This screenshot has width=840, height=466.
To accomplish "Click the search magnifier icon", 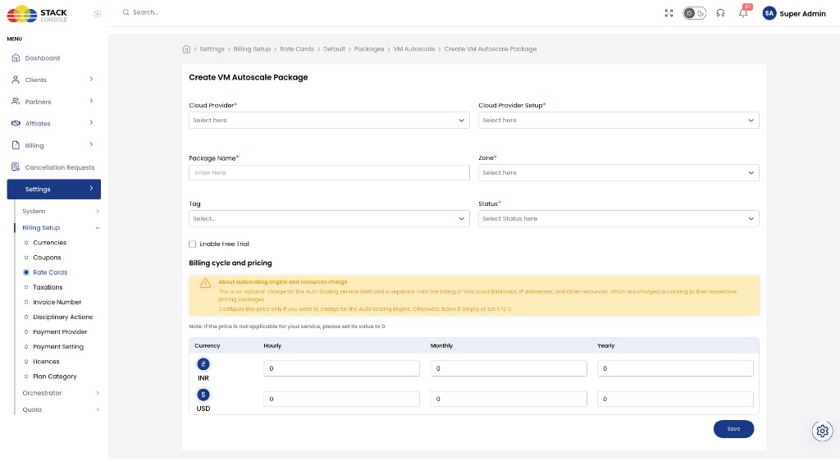I will point(126,12).
